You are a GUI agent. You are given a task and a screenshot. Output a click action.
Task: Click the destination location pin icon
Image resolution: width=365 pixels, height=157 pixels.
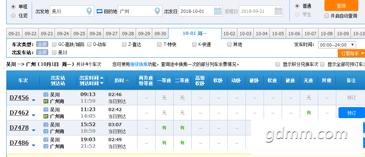click(x=157, y=11)
